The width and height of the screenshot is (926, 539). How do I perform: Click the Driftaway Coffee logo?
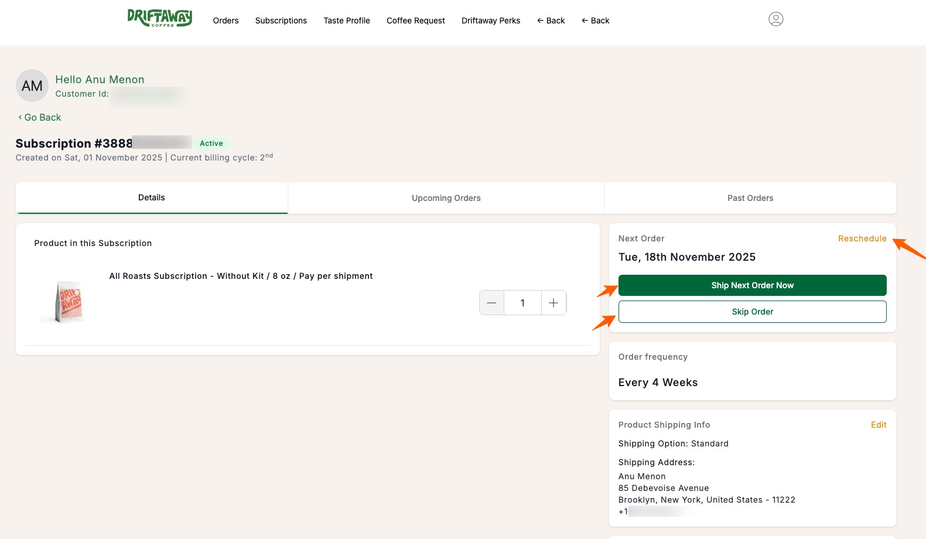159,18
